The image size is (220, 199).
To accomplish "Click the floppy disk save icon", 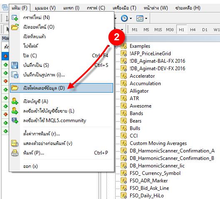I will pos(15,65).
